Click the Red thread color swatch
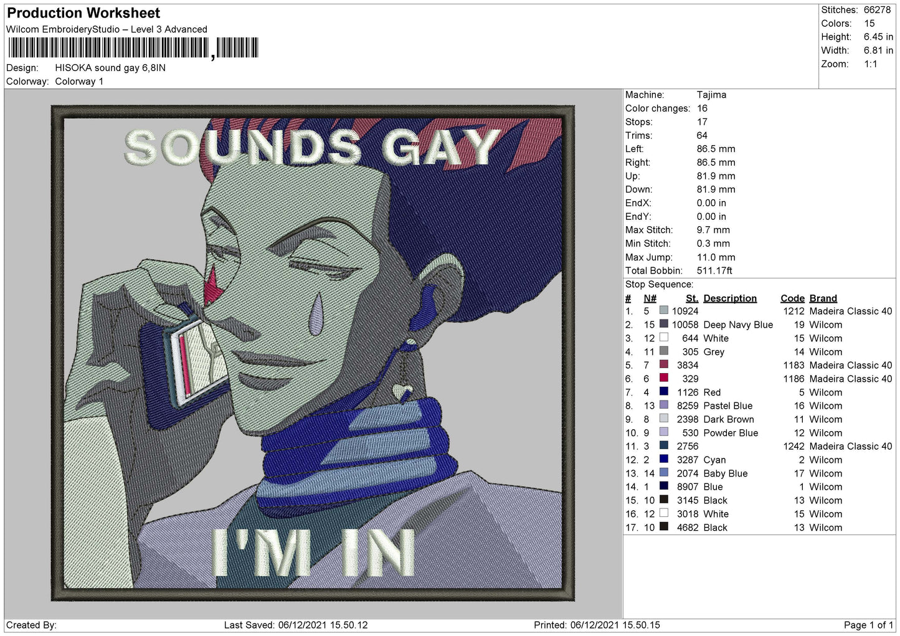Viewport: 900px width, 636px height. [664, 392]
